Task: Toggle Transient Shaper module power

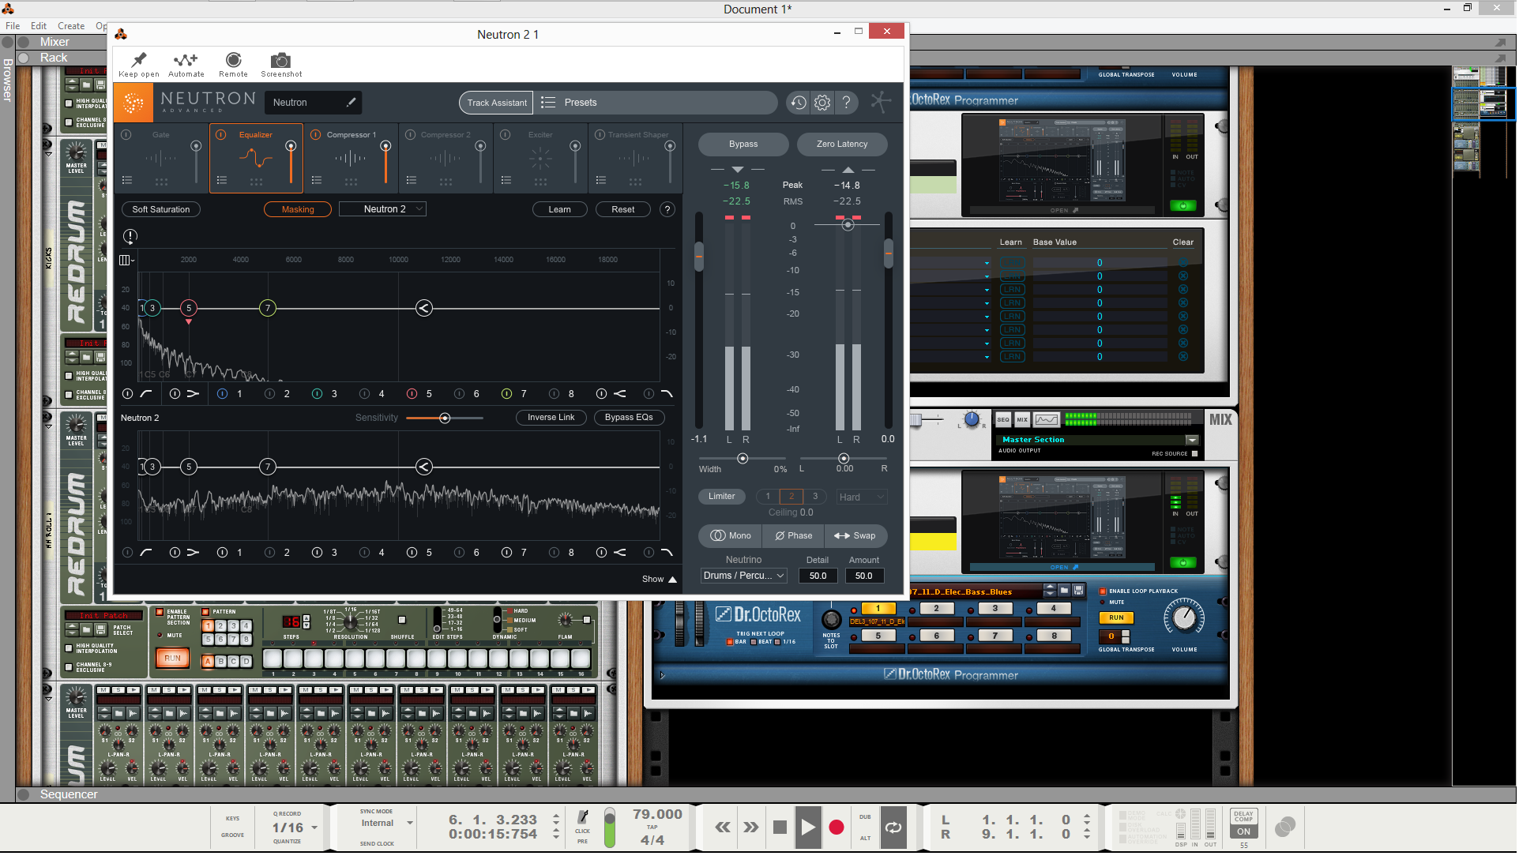Action: pos(600,135)
